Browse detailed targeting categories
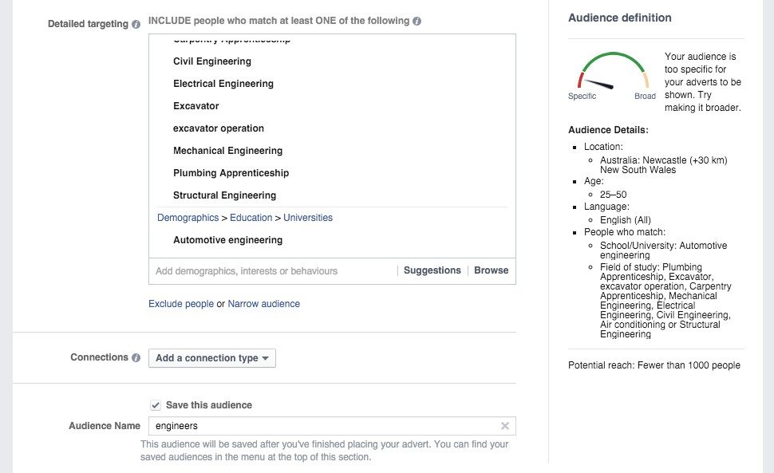Viewport: 774px width, 473px height. click(491, 270)
